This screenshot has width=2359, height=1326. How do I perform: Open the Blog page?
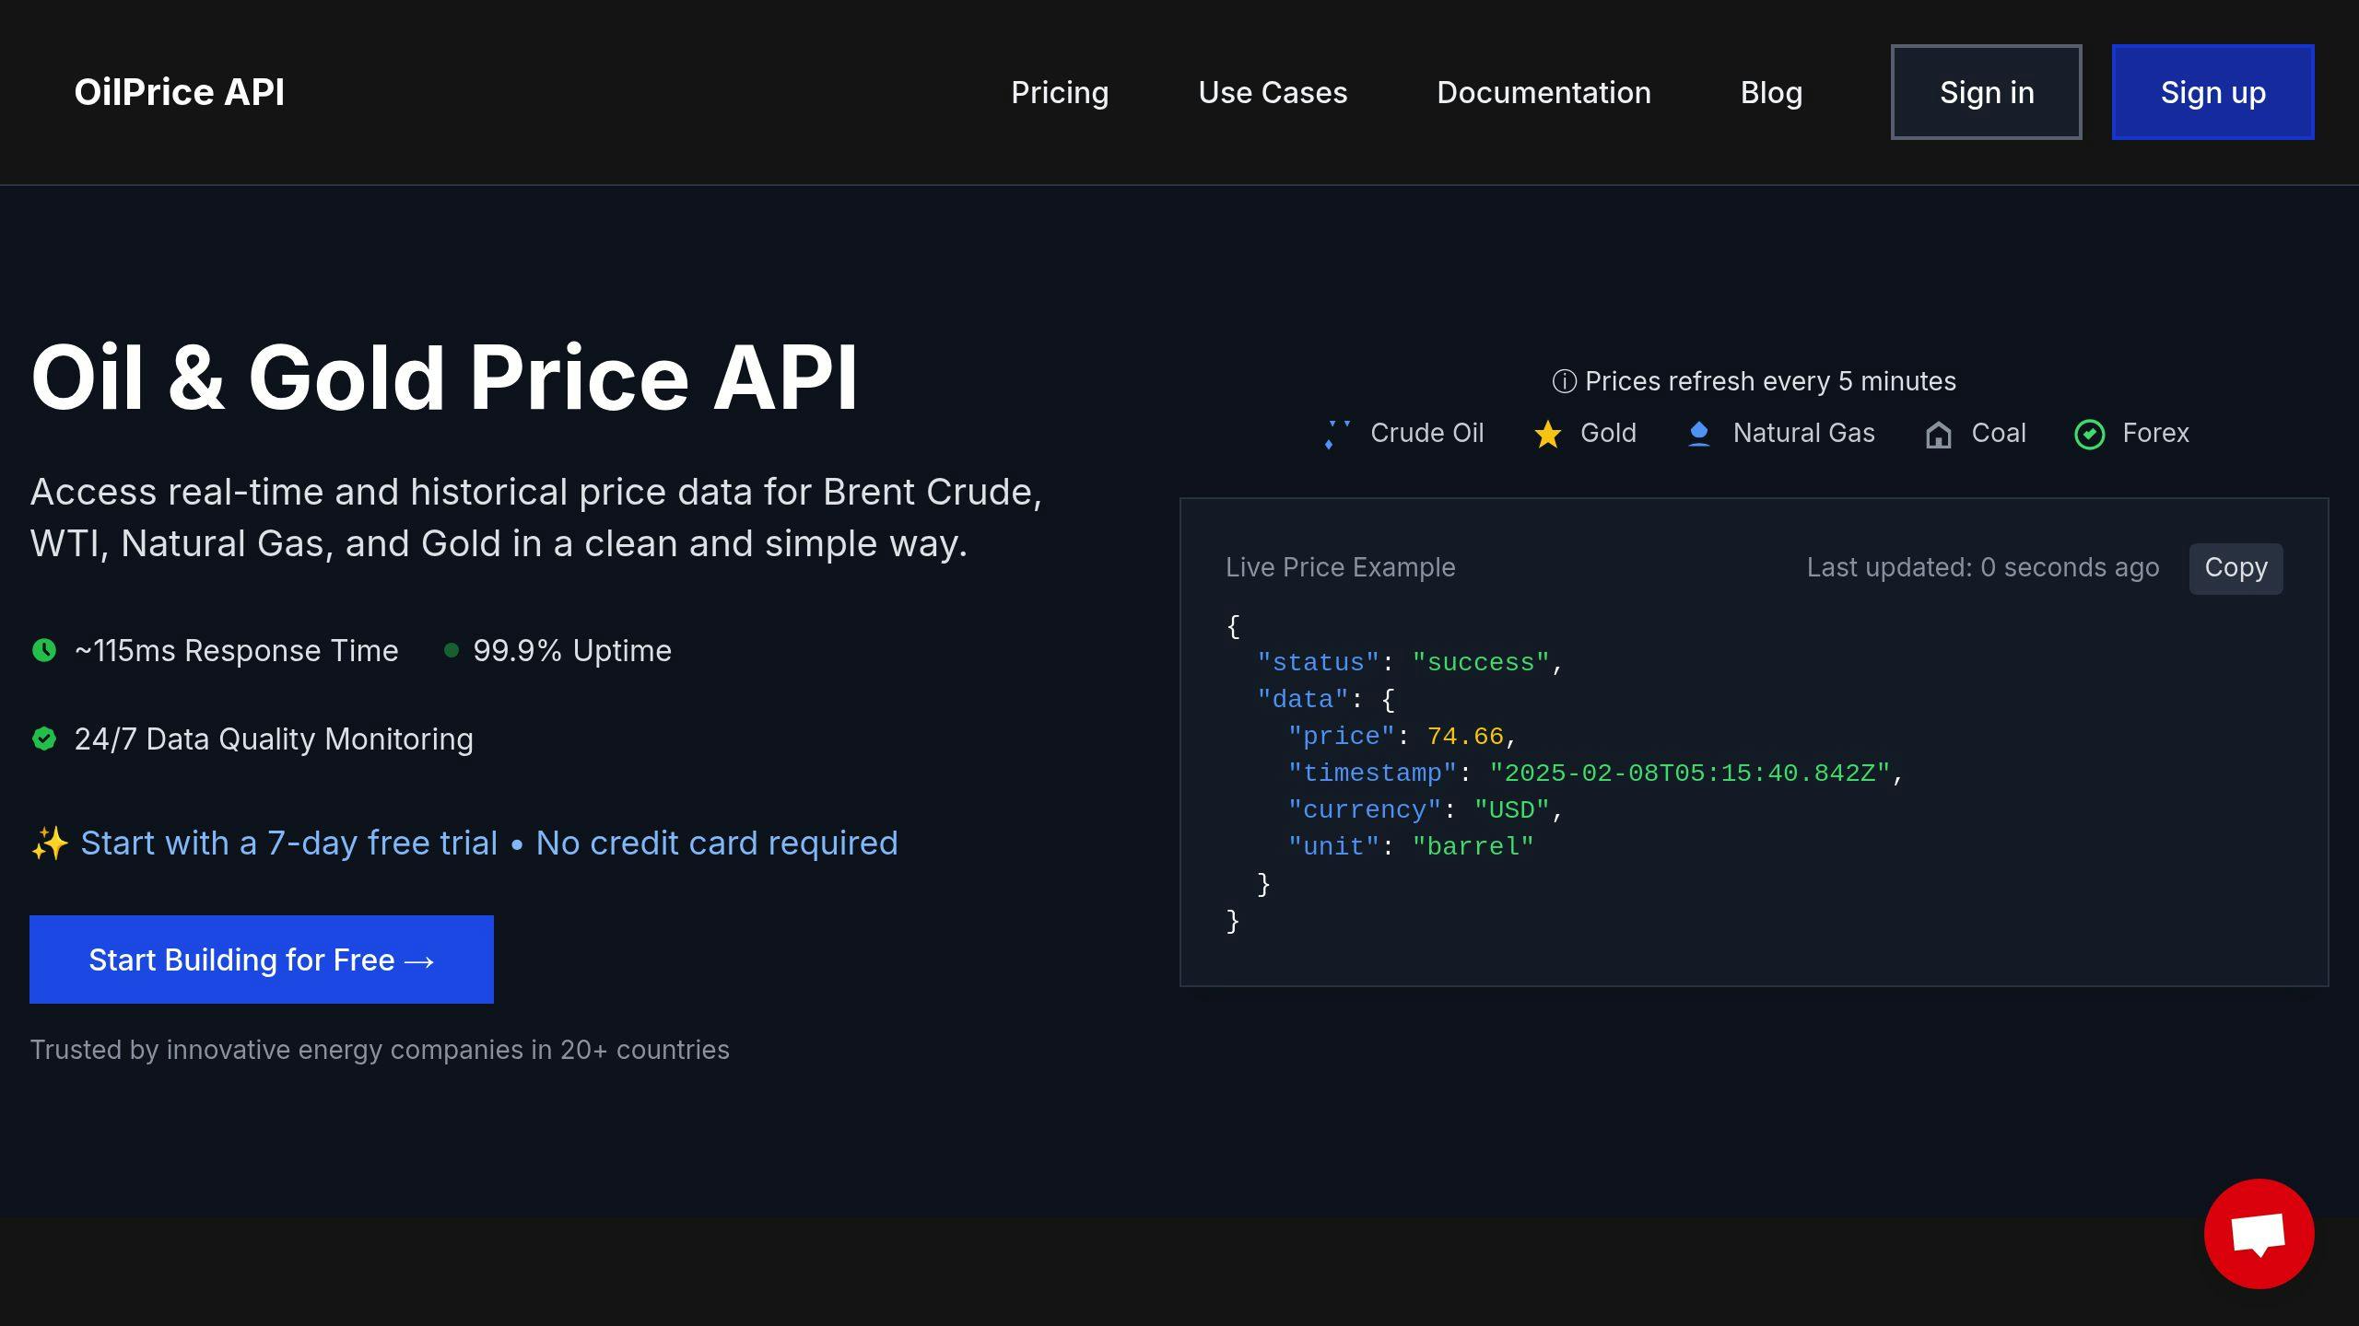[1771, 92]
